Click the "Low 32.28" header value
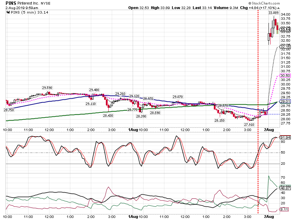 181,8
